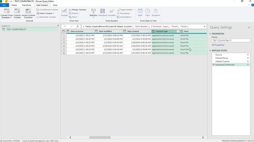Delete the Expanded Attributes step
The width and height of the screenshot is (254, 142).
pos(214,65)
